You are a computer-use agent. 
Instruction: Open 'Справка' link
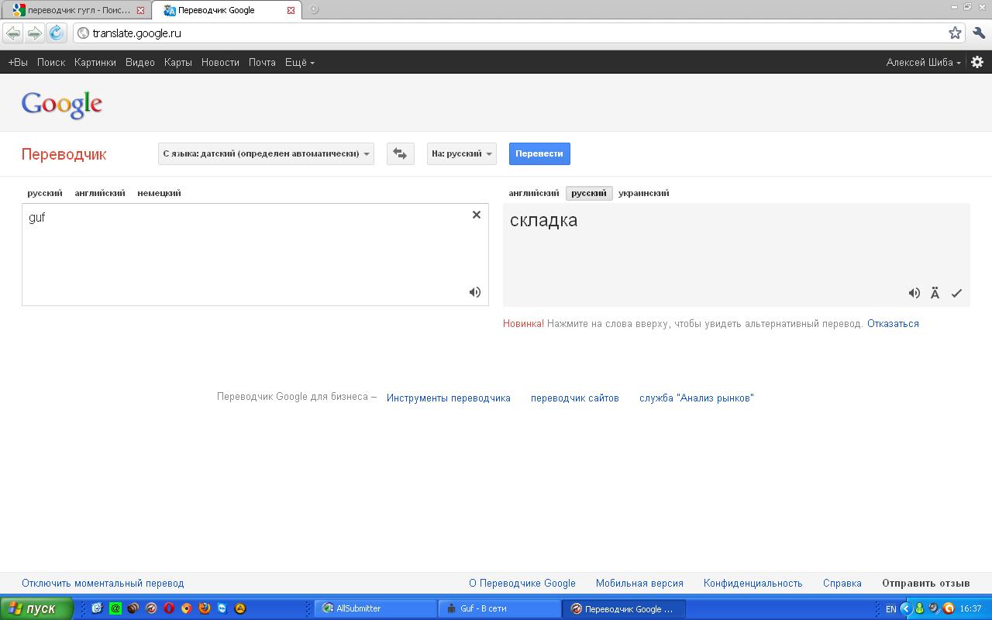coord(842,583)
